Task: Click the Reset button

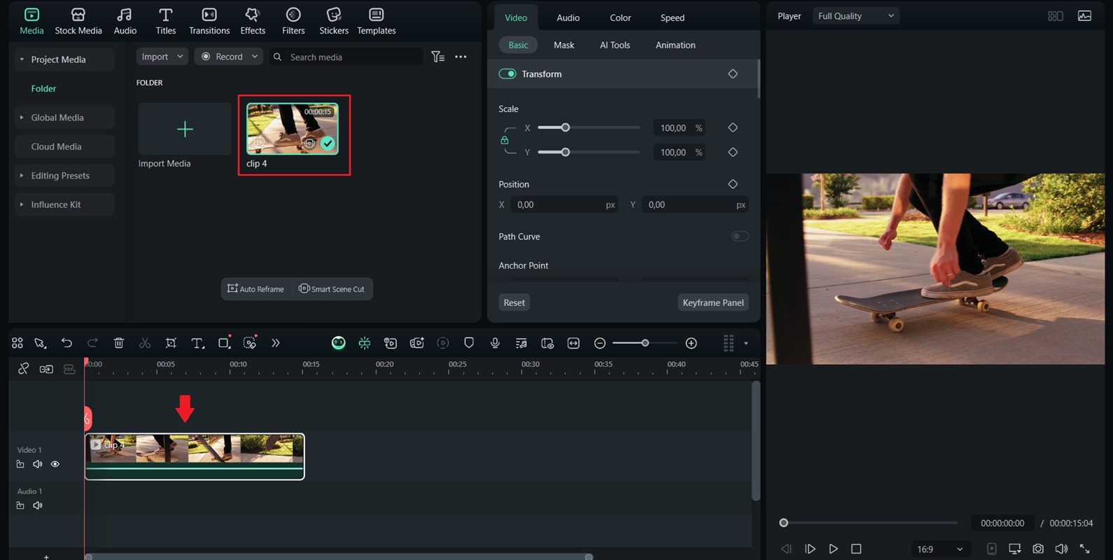Action: tap(514, 302)
